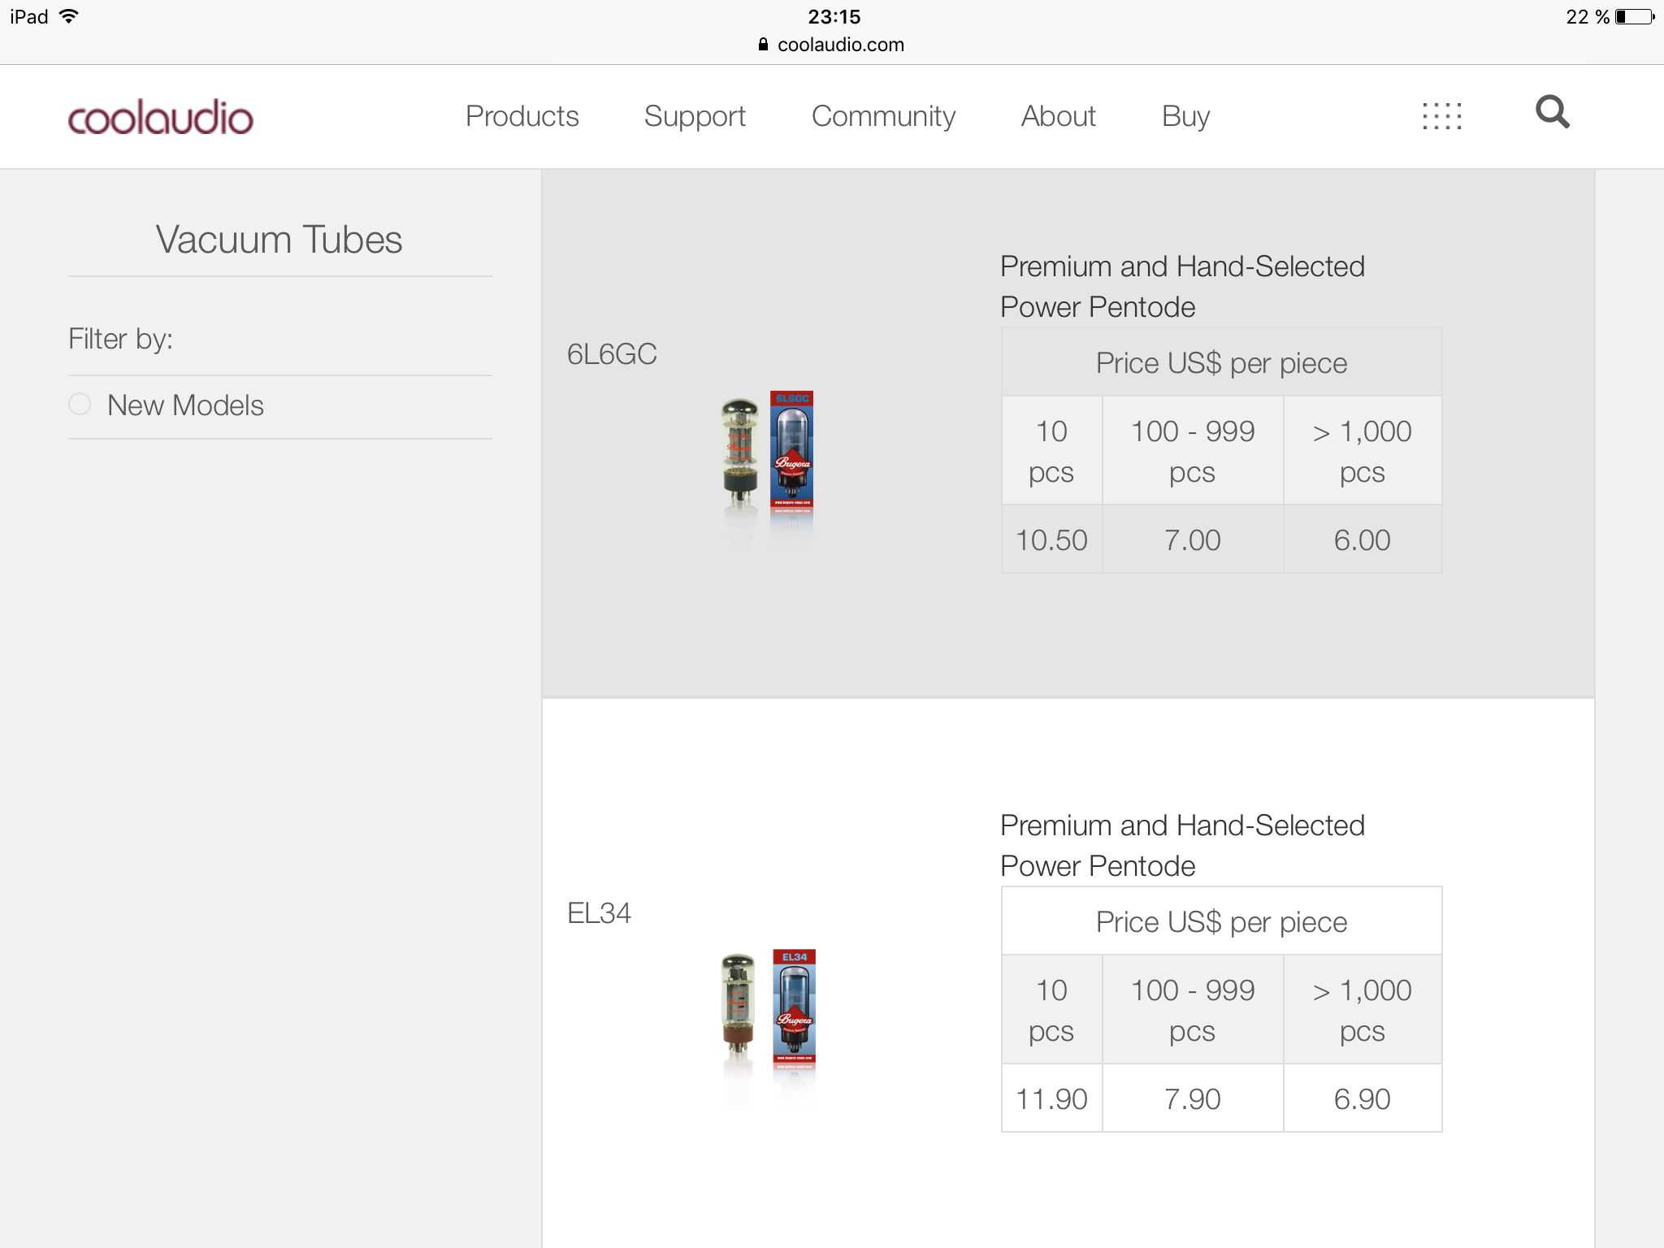Click the search magnifier icon
Screen dimensions: 1664x1248
click(x=1552, y=113)
